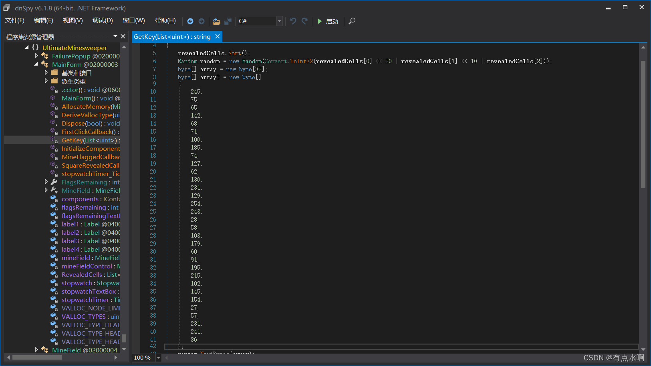Open the assembly explorer panel options dropdown
The image size is (651, 366).
click(x=115, y=36)
